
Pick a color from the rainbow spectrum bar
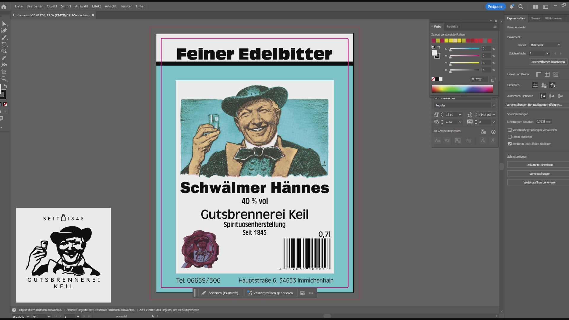(462, 89)
